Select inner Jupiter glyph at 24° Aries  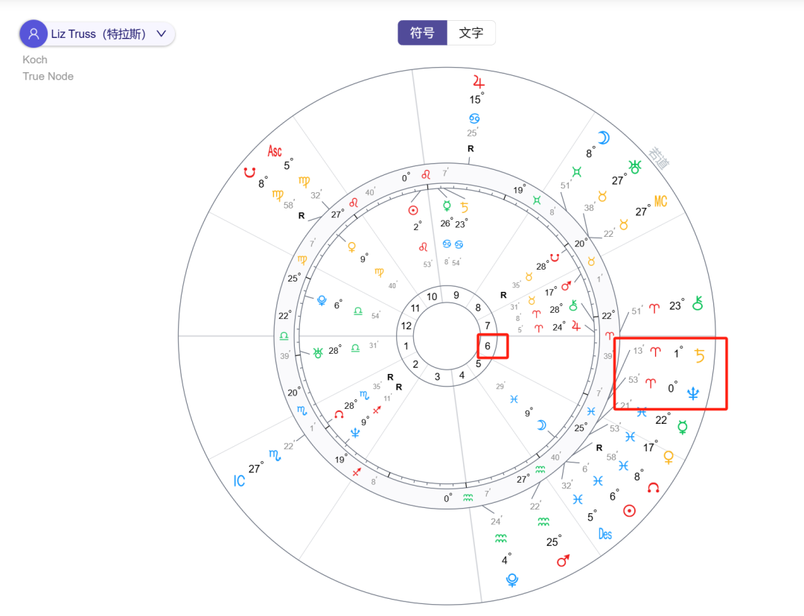click(575, 326)
